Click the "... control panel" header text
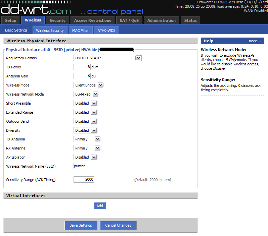The width and height of the screenshot is (268, 236). tap(112, 12)
